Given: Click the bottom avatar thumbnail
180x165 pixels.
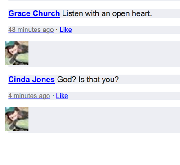Looking at the screenshot, I should [17, 119].
